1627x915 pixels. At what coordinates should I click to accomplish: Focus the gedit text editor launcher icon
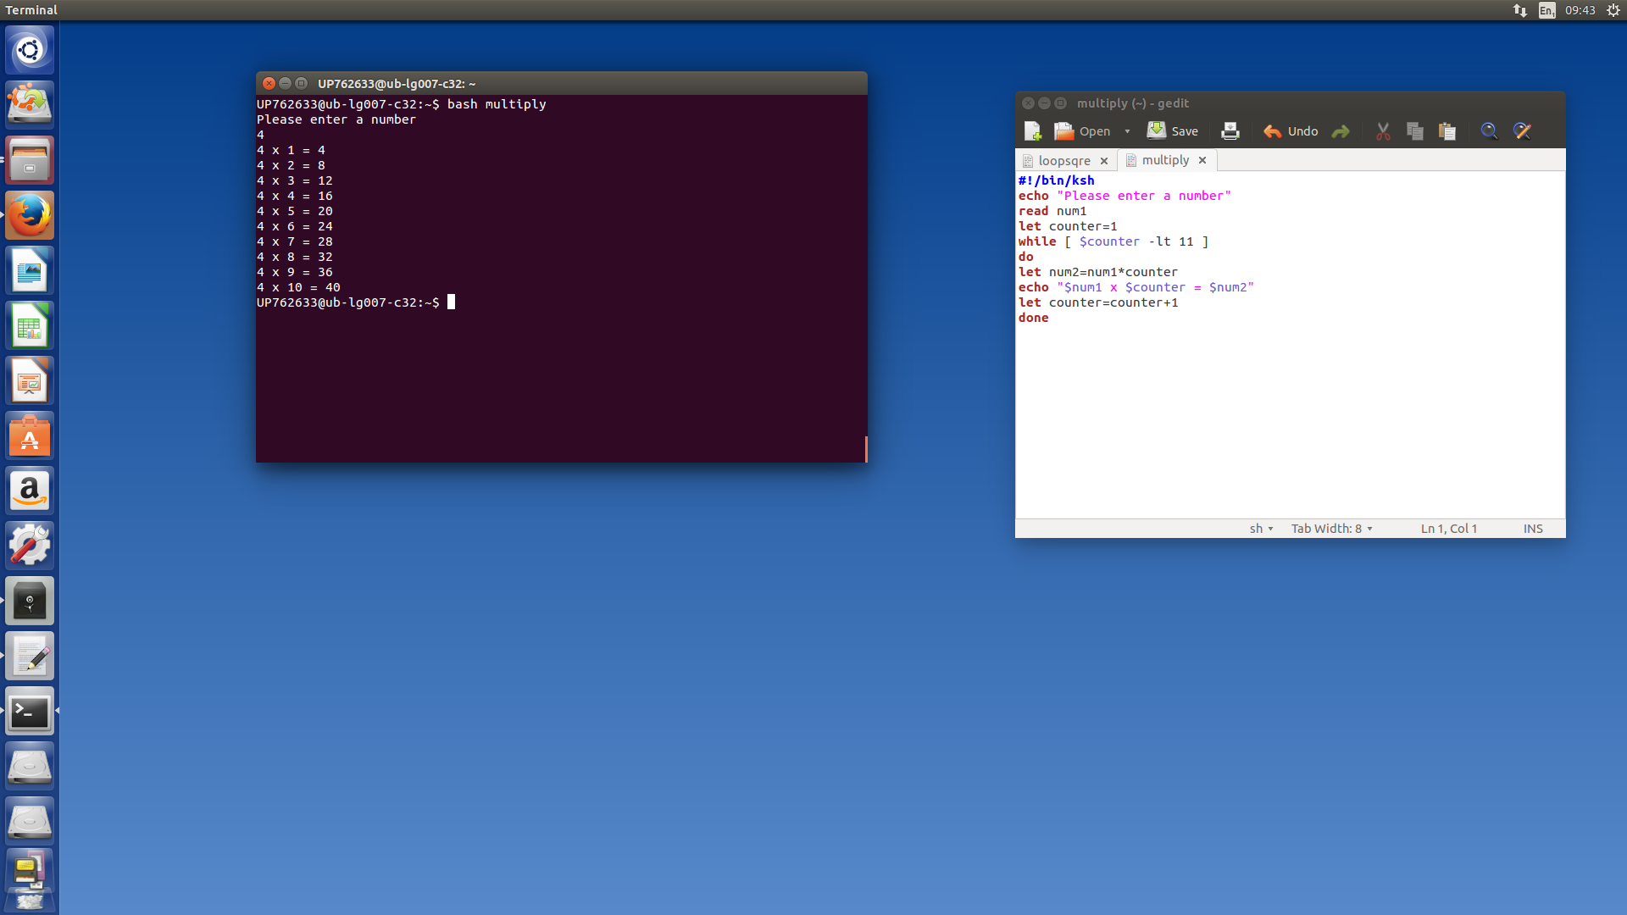(30, 656)
